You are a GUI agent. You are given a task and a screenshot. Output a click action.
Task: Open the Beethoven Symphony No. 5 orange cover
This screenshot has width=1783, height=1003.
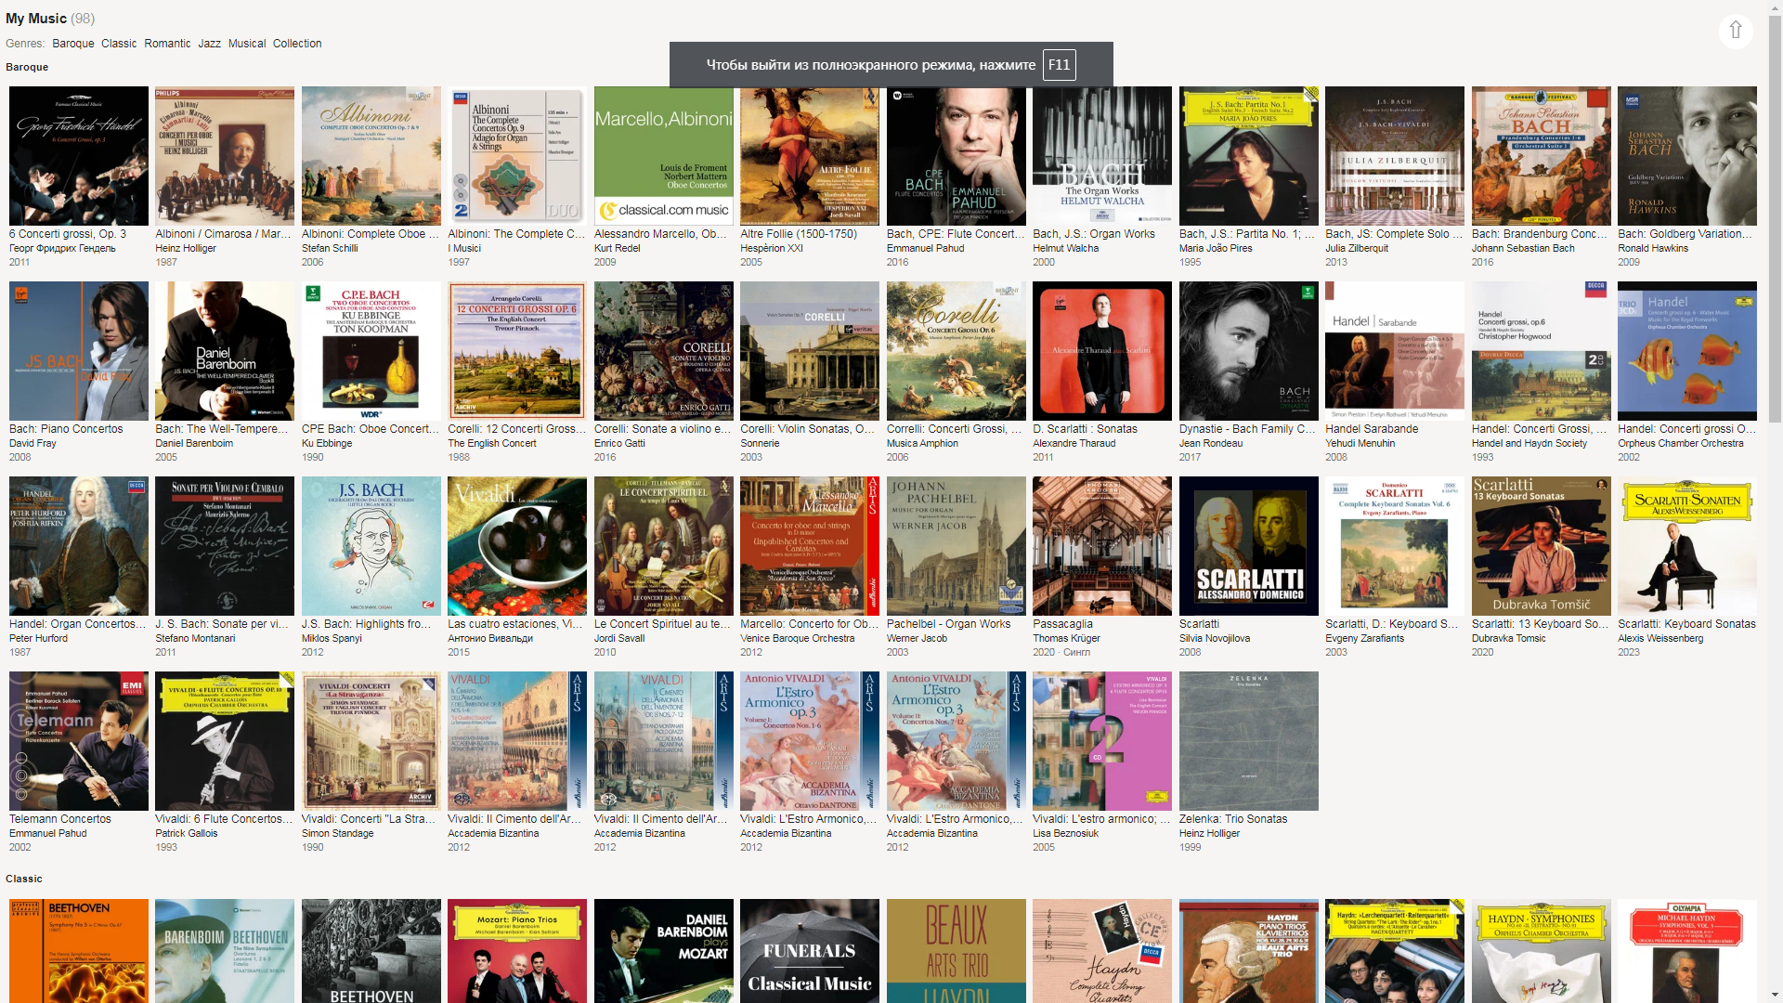coord(79,951)
